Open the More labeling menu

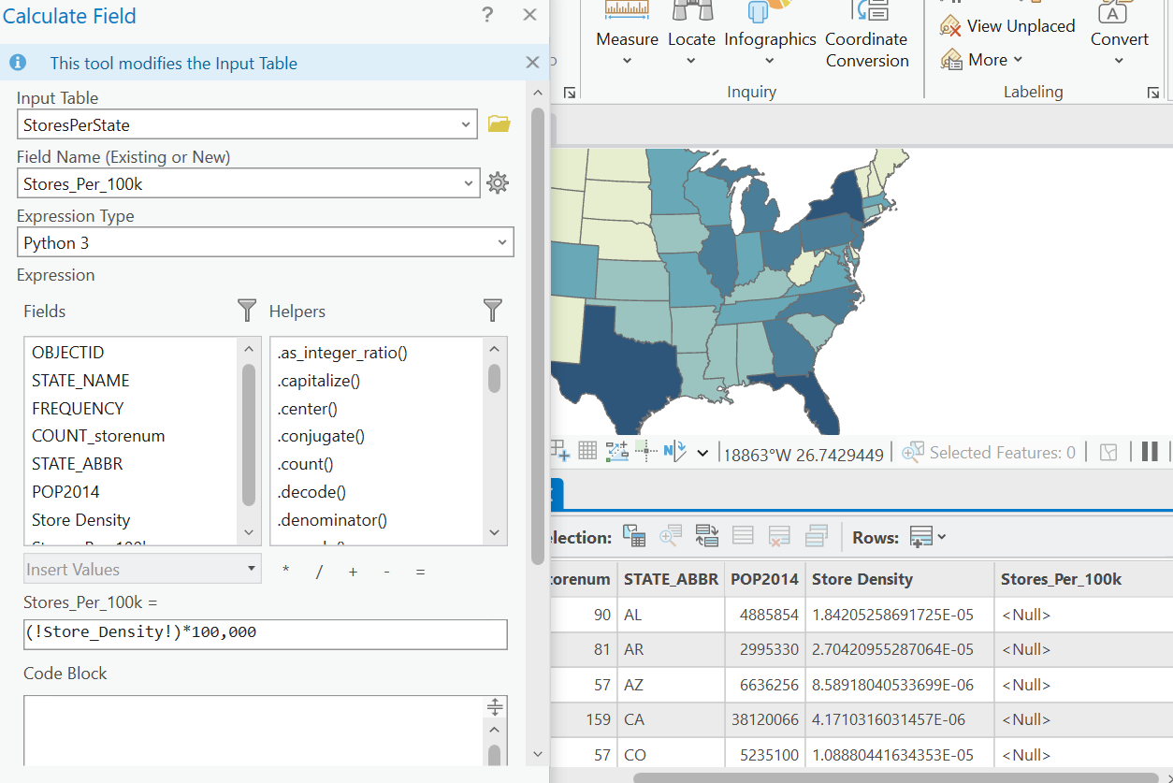pos(982,59)
